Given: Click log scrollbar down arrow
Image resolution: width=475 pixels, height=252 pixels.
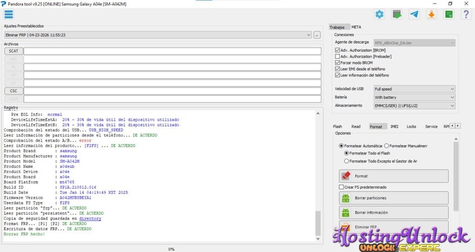Looking at the screenshot, I should tap(318, 239).
